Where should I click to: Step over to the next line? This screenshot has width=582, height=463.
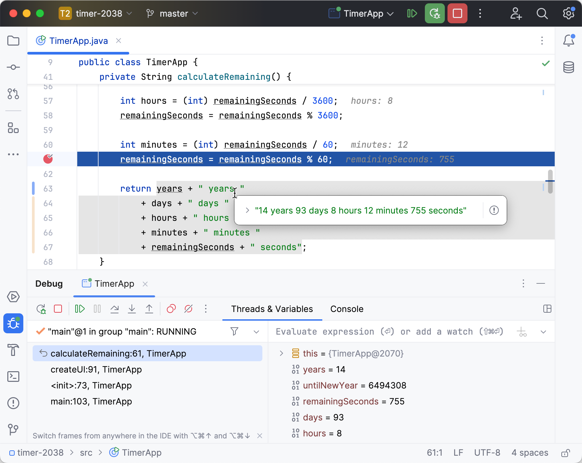[x=115, y=309]
